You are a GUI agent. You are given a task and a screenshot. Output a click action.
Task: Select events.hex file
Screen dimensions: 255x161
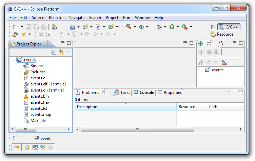pos(40,102)
